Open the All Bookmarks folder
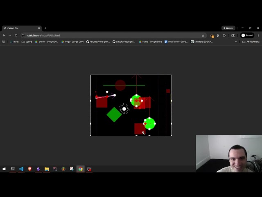The image size is (262, 197). point(251,42)
